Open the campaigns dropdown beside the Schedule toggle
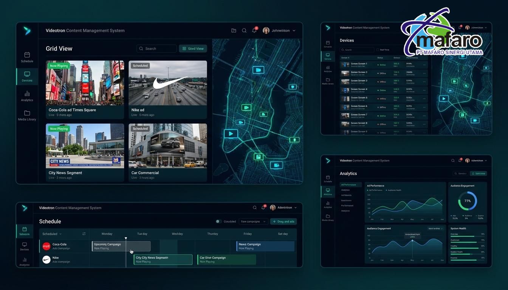508x290 pixels. coord(254,222)
